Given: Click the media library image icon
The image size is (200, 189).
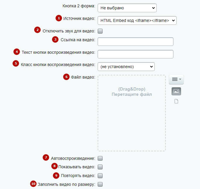Looking at the screenshot, I should 176,91.
